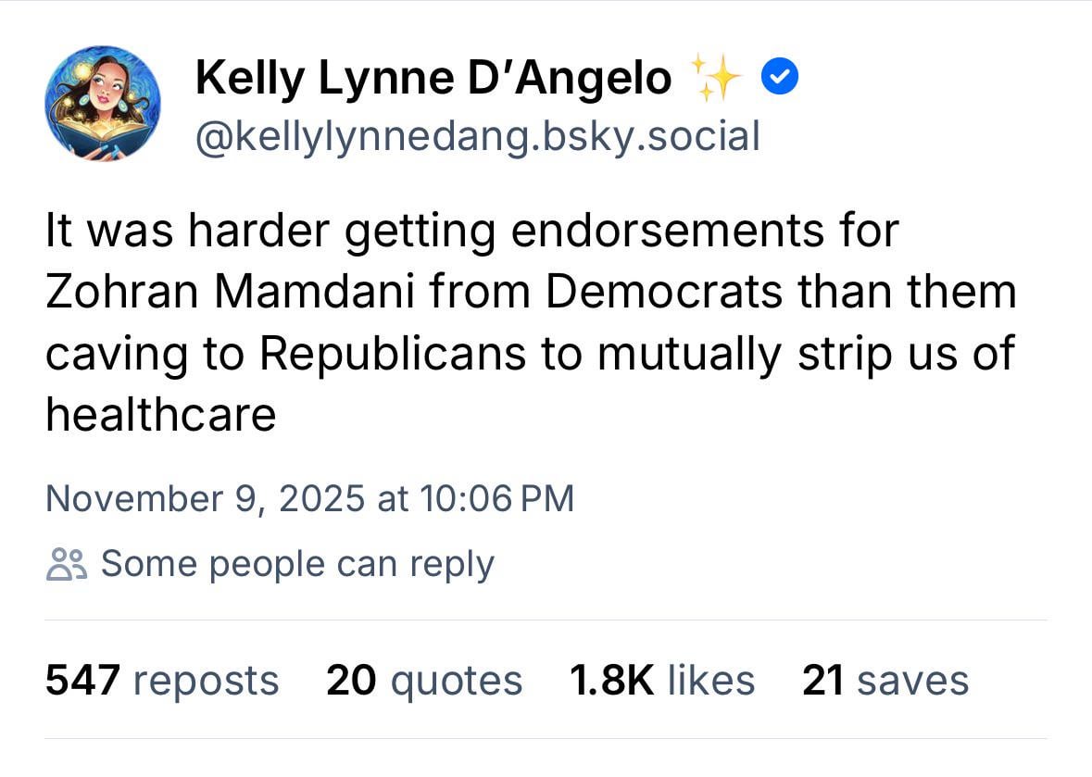This screenshot has height=777, width=1092.
Task: View the 547 reposts list
Action: (161, 681)
